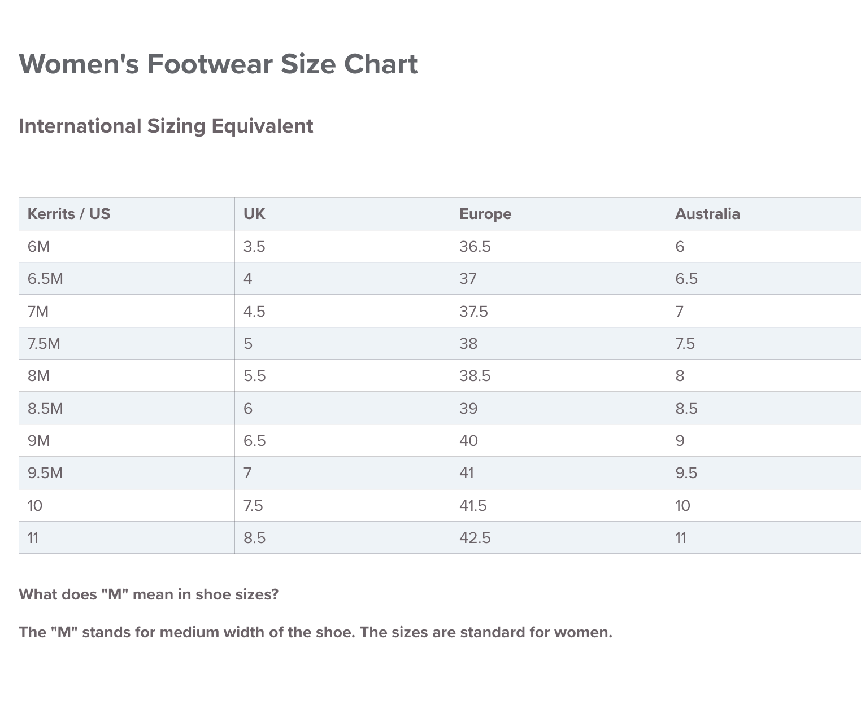Select the 6M size cell
This screenshot has width=861, height=718.
coord(39,247)
